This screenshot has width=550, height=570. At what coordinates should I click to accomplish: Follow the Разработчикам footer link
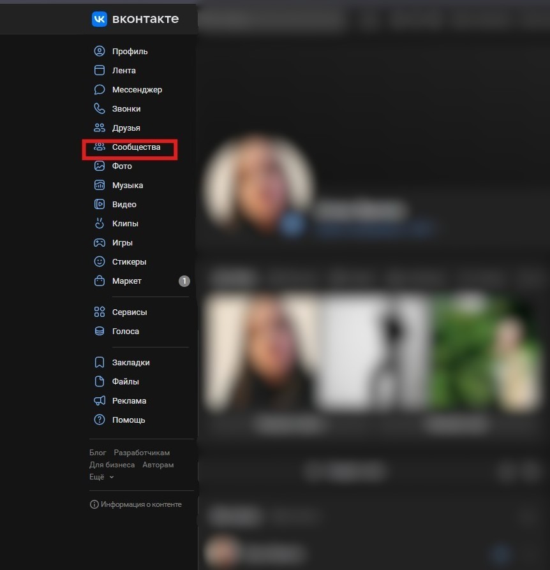[142, 453]
